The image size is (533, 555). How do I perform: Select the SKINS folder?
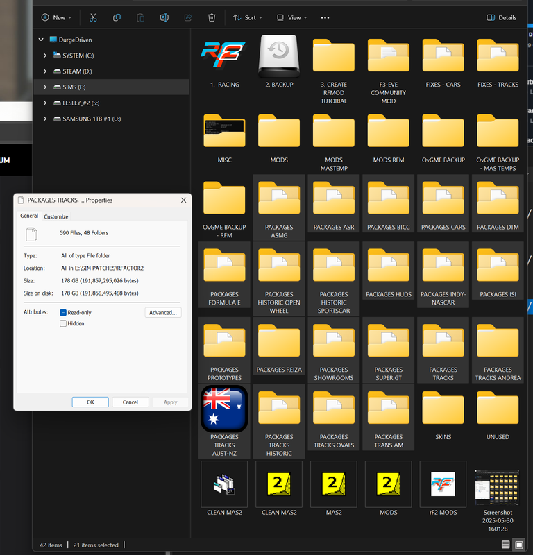(443, 408)
